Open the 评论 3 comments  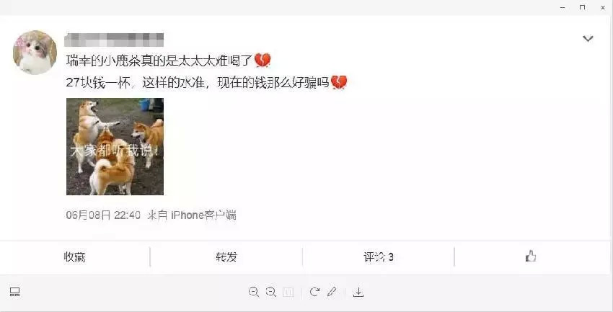(379, 257)
